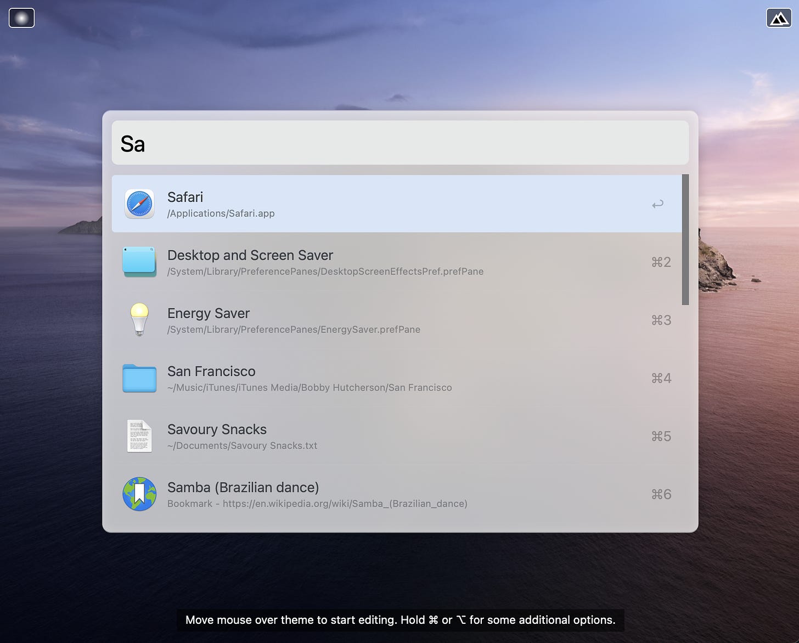799x643 pixels.
Task: Click the Samba Wikipedia bookmark URL text
Action: coord(317,504)
